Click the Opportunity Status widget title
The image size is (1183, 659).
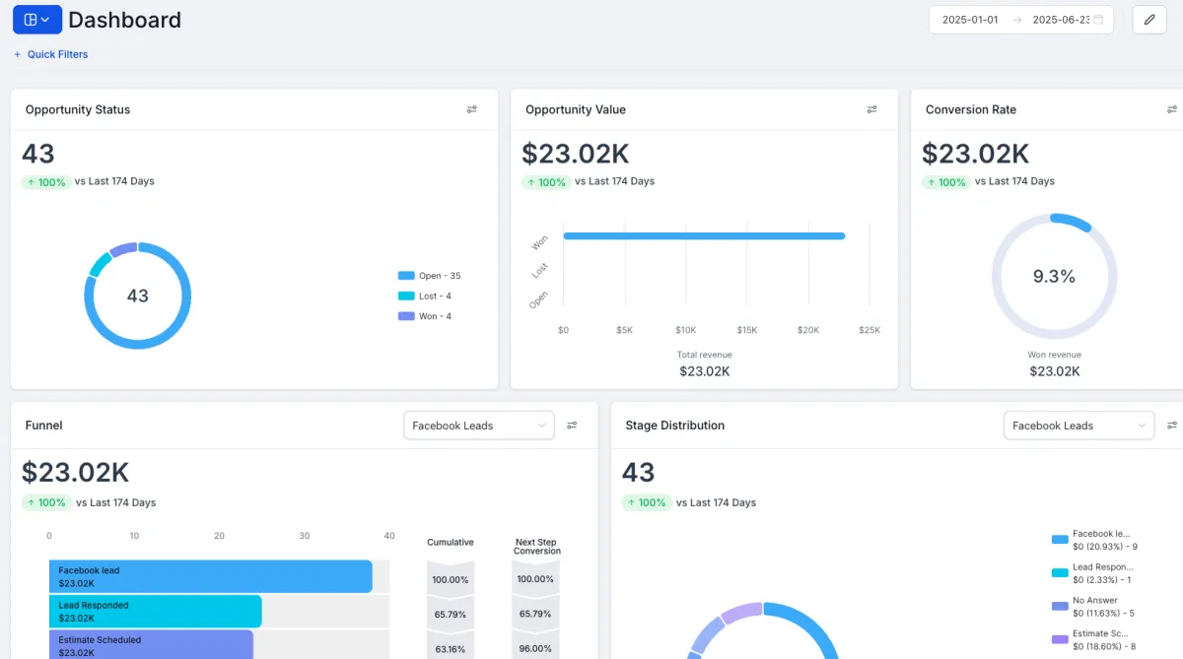tap(78, 109)
